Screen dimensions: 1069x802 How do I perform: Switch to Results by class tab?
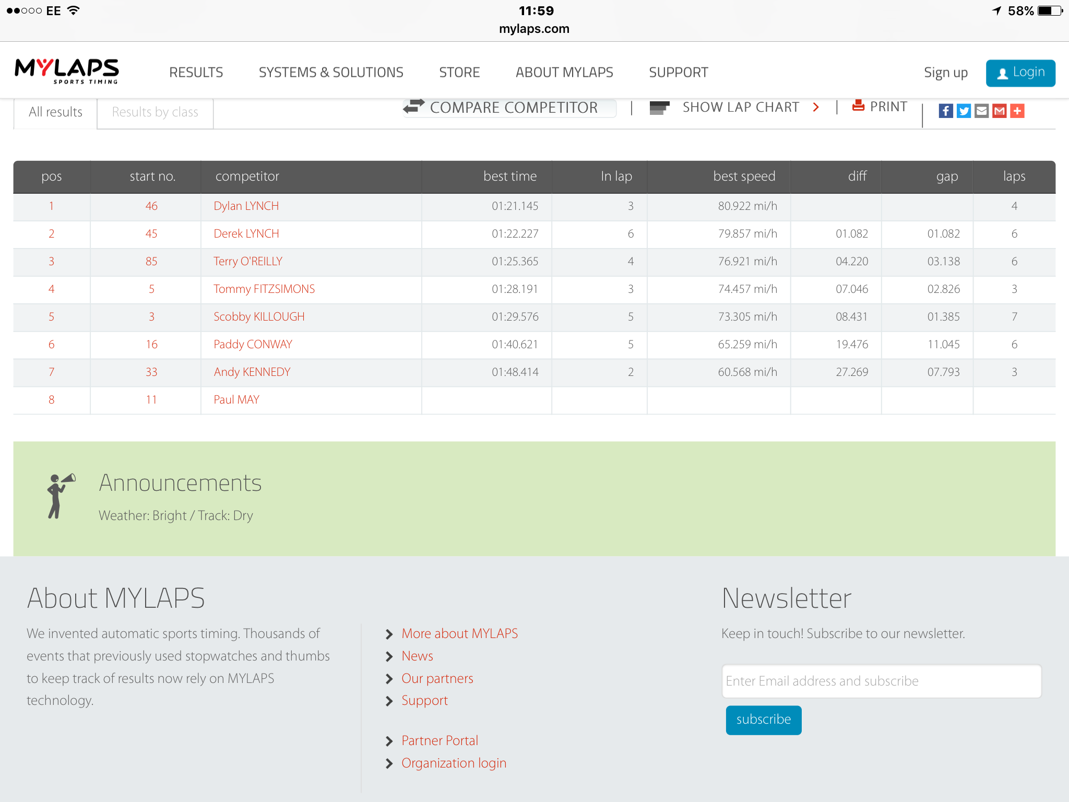155,112
